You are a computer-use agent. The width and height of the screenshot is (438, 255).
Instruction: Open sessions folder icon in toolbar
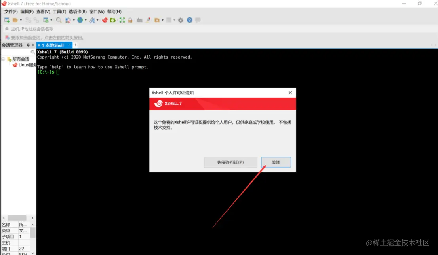coord(15,20)
